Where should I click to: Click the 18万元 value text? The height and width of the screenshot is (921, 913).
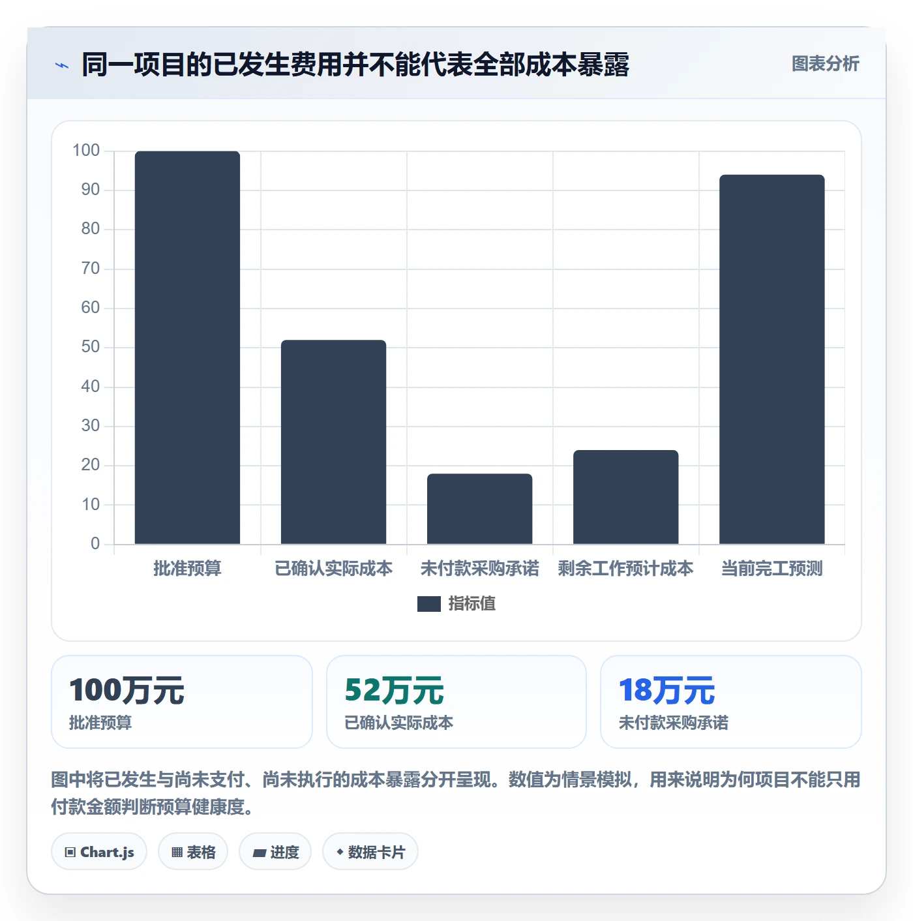click(x=667, y=690)
